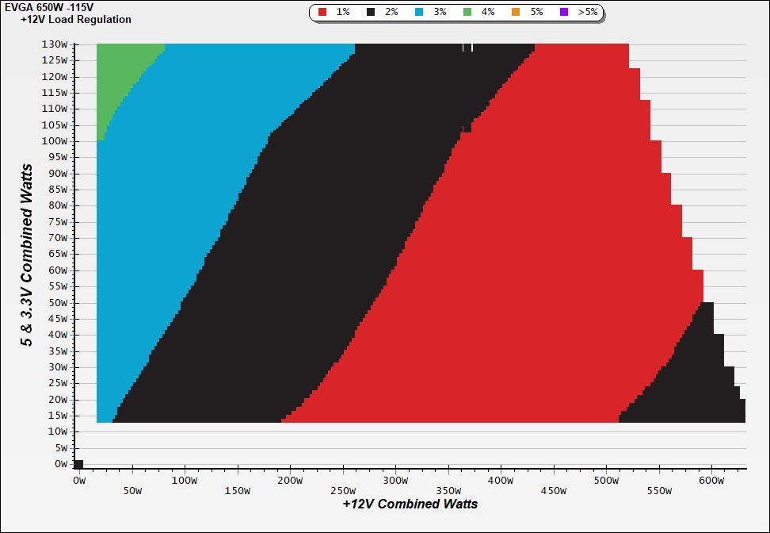This screenshot has height=533, width=770.
Task: Click the 600W label on horizontal axis
Action: 711,481
